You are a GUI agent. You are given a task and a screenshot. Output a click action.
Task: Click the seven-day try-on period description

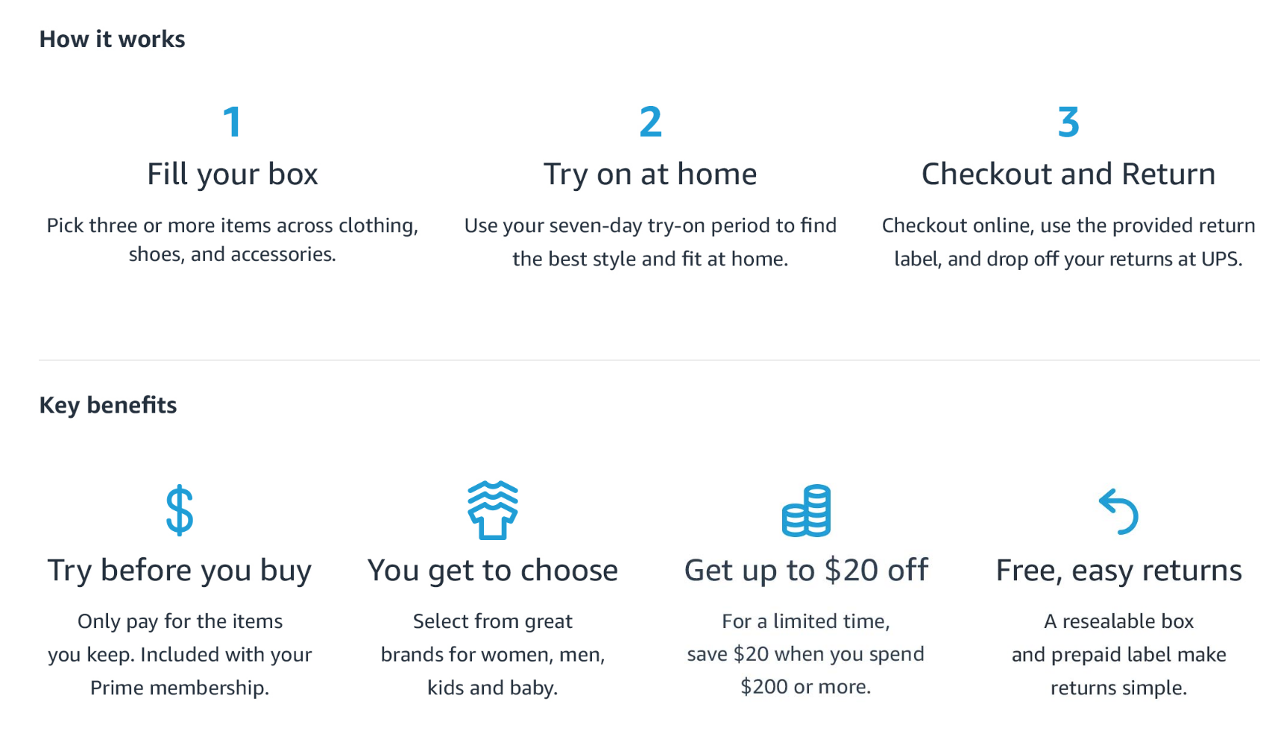click(x=650, y=242)
